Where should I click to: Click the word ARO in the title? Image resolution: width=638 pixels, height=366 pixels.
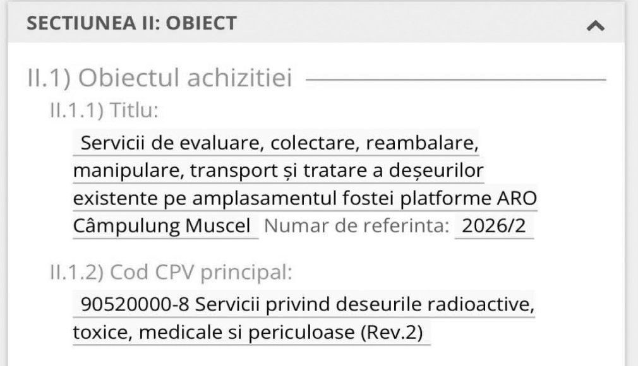pos(517,198)
